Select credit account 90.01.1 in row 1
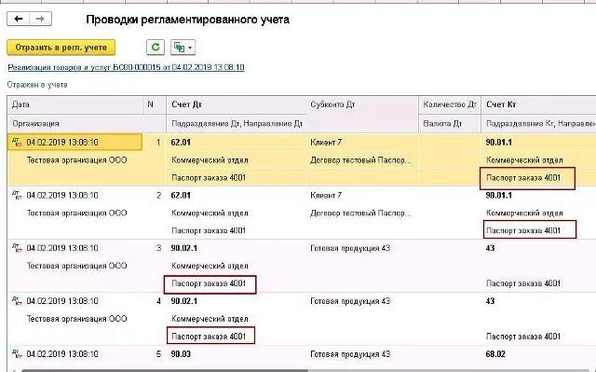The image size is (596, 372). tap(499, 143)
